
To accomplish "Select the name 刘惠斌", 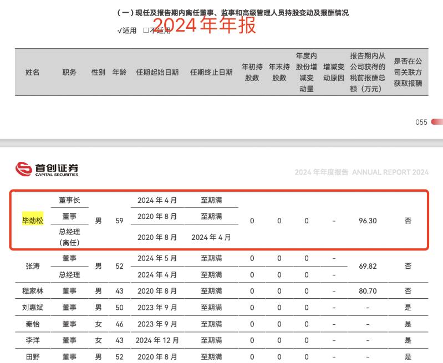I will click(x=32, y=307).
